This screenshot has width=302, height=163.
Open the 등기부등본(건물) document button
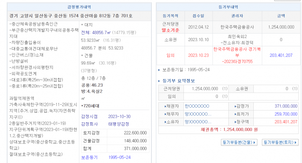(x=239, y=142)
